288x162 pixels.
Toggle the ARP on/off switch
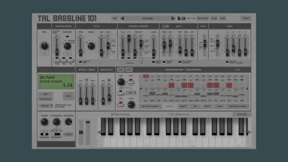tap(121, 94)
